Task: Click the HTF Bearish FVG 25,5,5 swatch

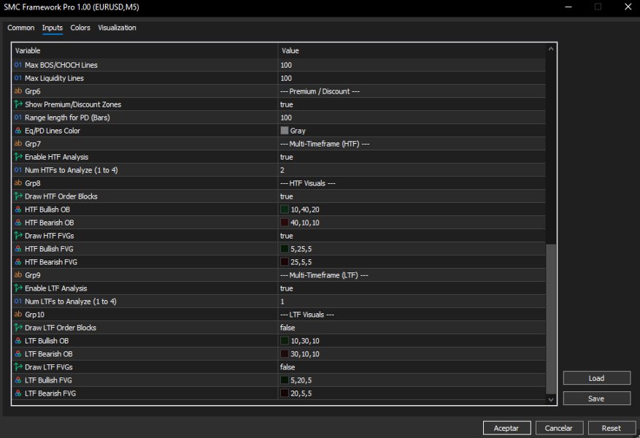Action: pos(285,262)
